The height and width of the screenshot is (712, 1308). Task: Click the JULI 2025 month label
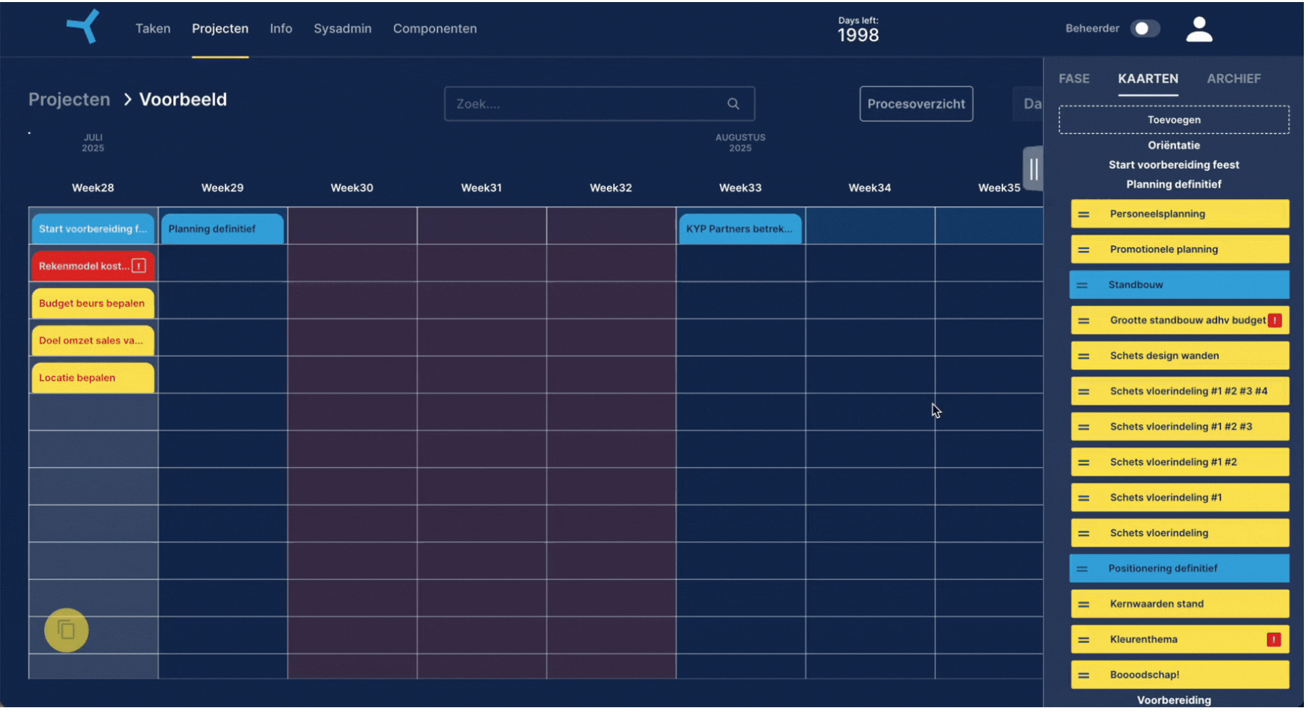coord(93,142)
